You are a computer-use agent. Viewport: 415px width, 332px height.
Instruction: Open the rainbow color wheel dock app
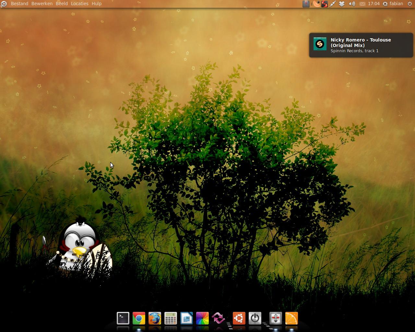click(202, 318)
